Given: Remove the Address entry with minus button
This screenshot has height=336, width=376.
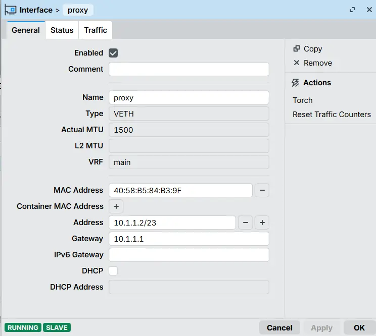Looking at the screenshot, I should coord(245,222).
